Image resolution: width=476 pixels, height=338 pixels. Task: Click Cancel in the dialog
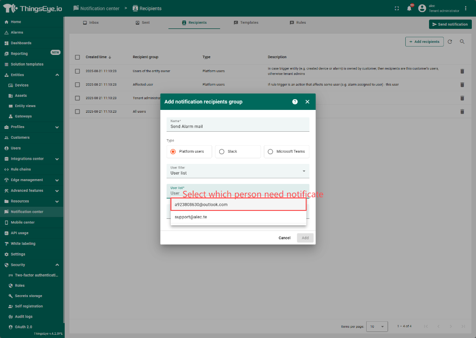pos(284,238)
